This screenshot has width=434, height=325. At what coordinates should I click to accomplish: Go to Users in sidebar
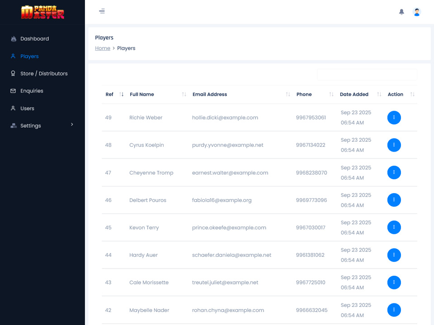27,108
